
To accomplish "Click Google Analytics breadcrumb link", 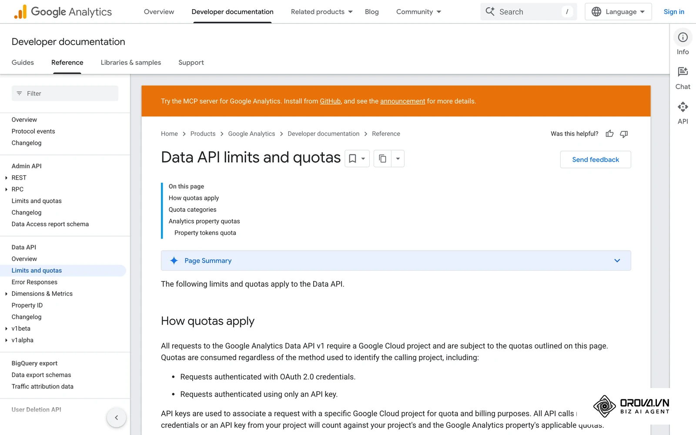I will tap(251, 134).
